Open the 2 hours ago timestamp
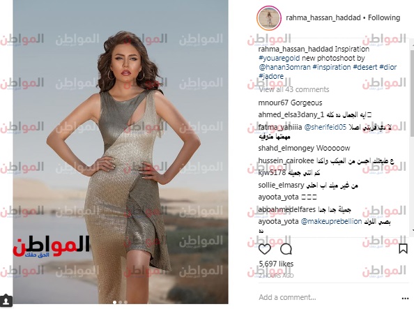 pos(276,276)
